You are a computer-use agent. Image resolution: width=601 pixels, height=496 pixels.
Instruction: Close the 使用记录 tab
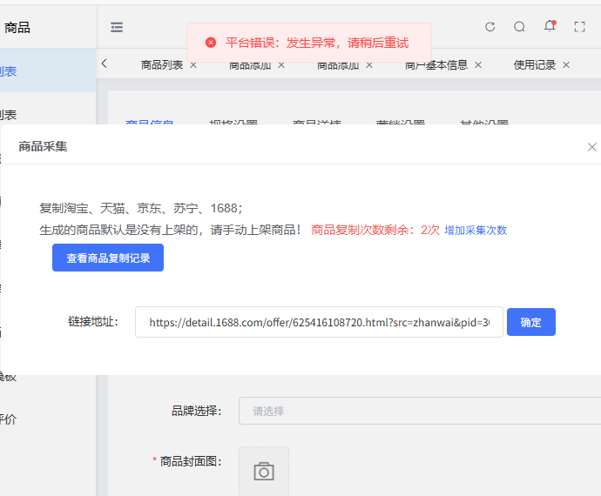[566, 65]
